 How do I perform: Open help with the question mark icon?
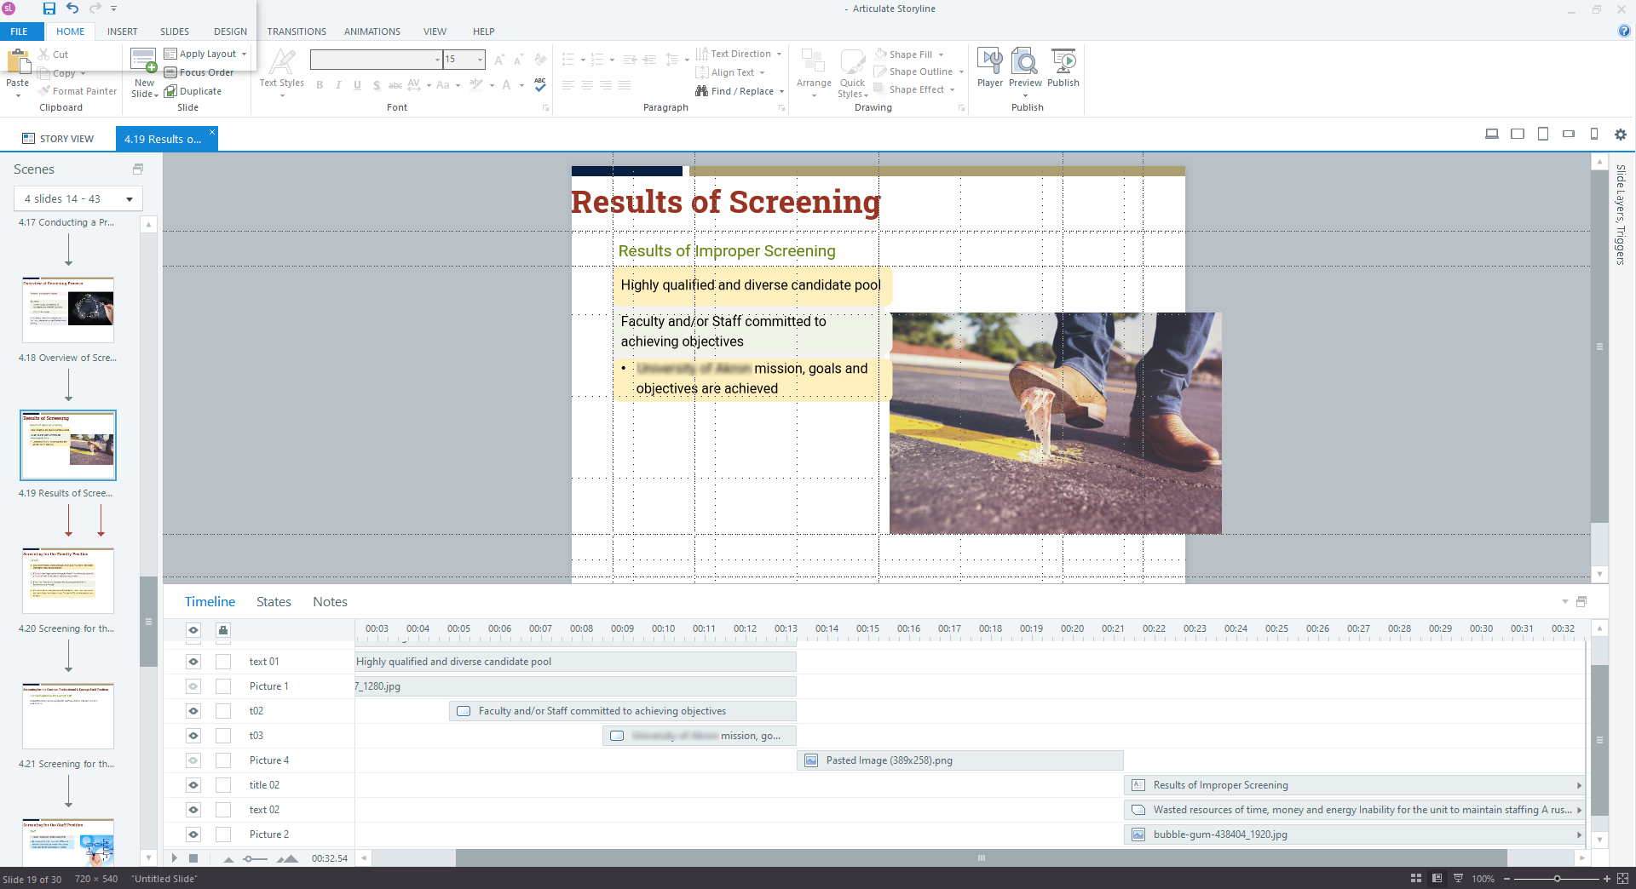[1624, 31]
